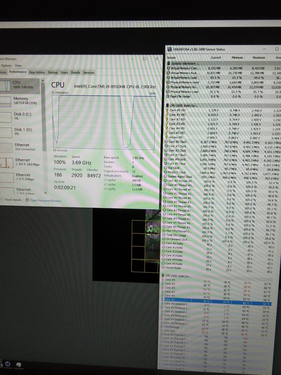281x375 pixels.
Task: Click the Total CPU Usage row icon
Action: tap(164, 235)
